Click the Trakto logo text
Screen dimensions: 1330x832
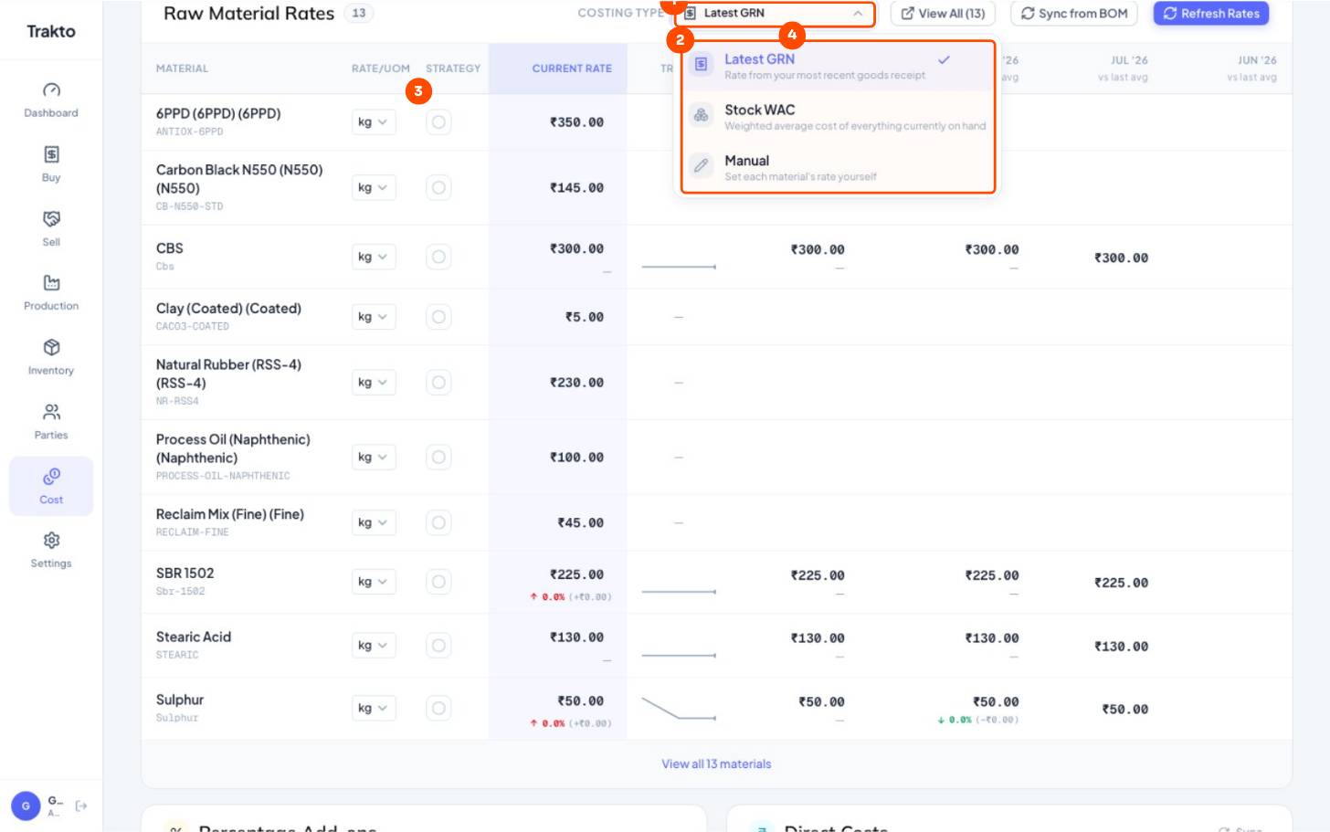[51, 31]
